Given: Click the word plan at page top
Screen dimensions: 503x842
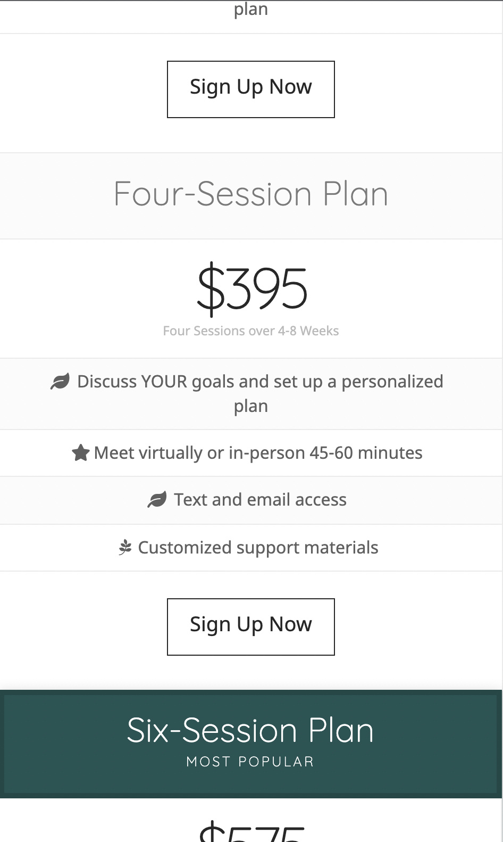Looking at the screenshot, I should click(x=251, y=10).
